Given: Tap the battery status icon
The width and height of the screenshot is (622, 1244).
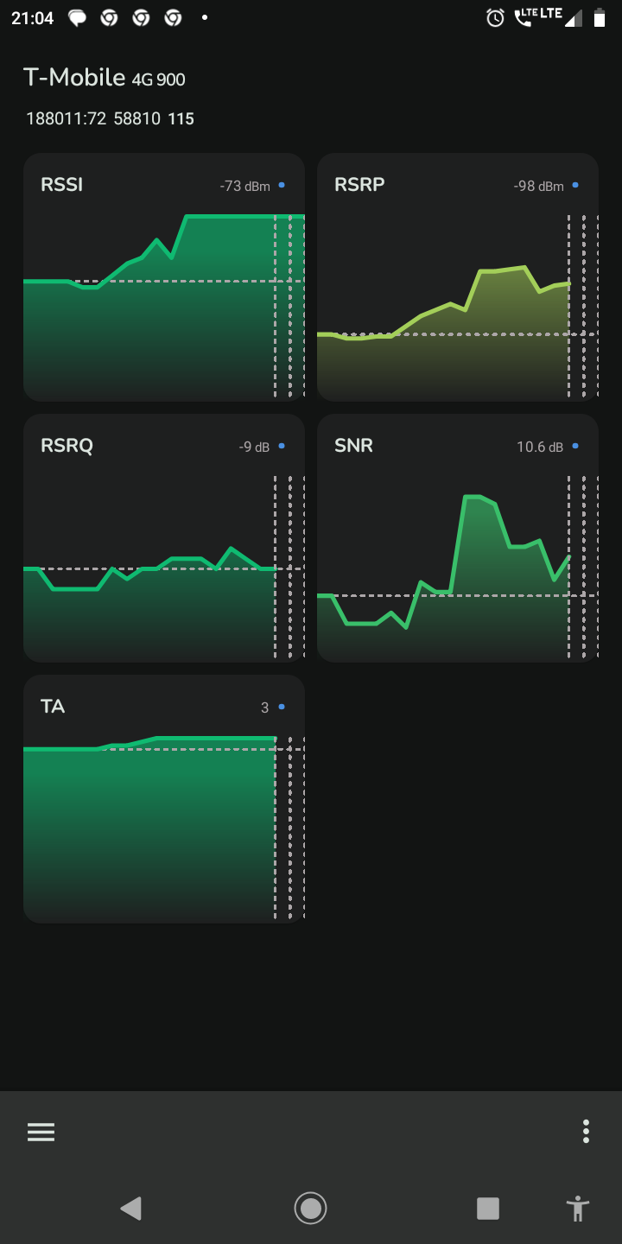Looking at the screenshot, I should pos(599,17).
